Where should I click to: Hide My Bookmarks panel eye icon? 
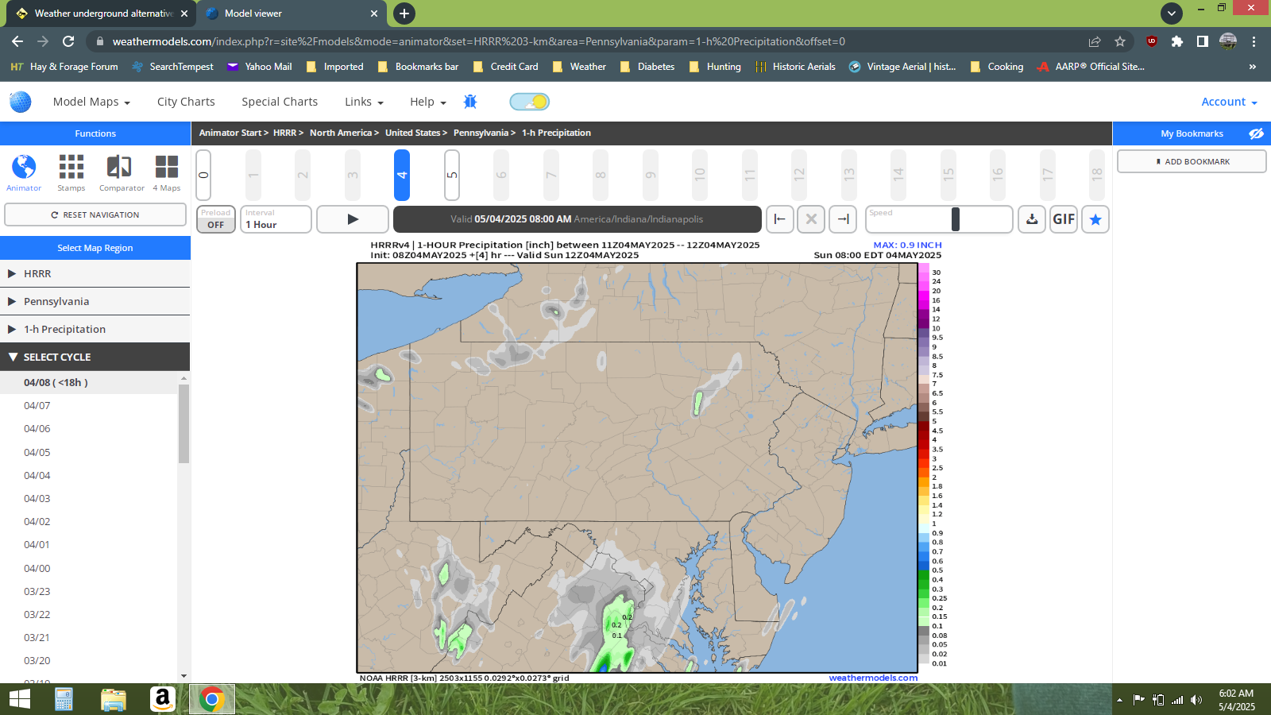(1256, 133)
